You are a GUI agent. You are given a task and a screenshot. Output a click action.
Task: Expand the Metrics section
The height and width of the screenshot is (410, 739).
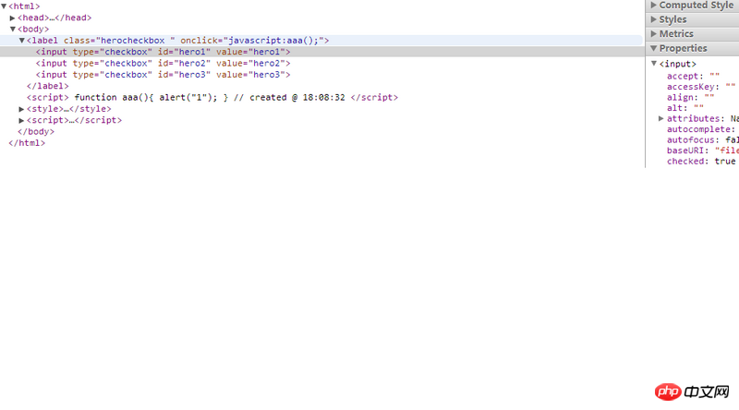pyautogui.click(x=692, y=34)
